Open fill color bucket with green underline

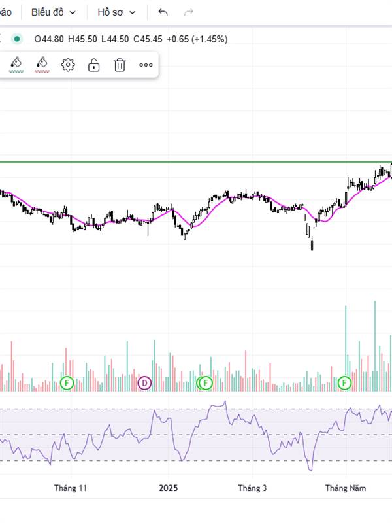[x=16, y=65]
